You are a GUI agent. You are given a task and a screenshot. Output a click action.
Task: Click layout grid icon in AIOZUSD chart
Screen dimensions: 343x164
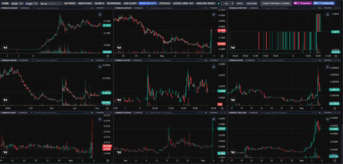point(214,119)
